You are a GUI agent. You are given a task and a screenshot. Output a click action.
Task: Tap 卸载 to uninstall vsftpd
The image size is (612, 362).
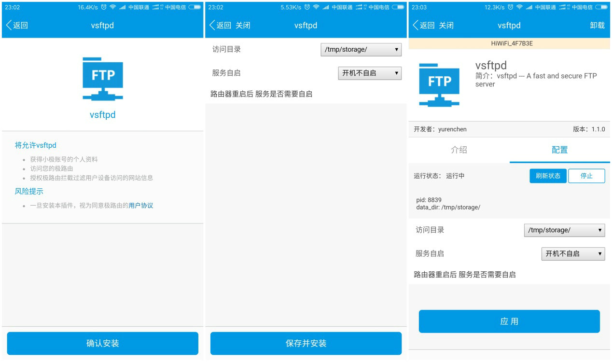pos(597,26)
